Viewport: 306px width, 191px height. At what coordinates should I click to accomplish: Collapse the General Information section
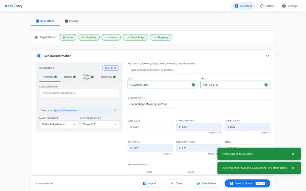[x=267, y=56]
